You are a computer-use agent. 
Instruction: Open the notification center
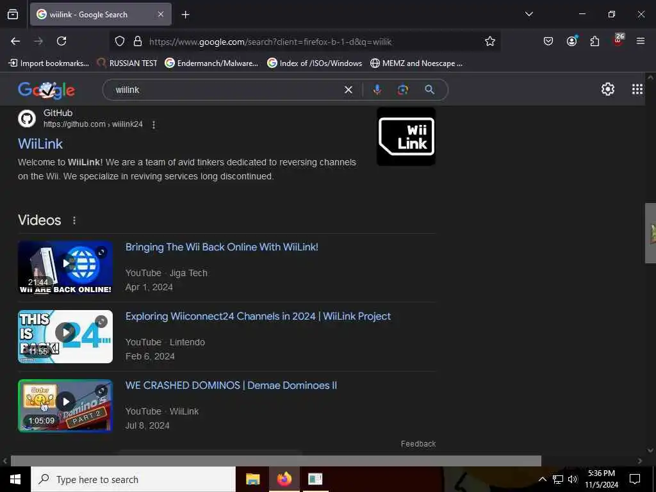[635, 479]
